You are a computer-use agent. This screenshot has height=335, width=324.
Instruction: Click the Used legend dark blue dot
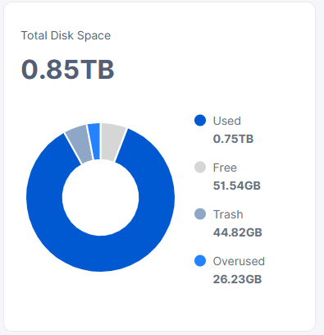click(x=200, y=121)
